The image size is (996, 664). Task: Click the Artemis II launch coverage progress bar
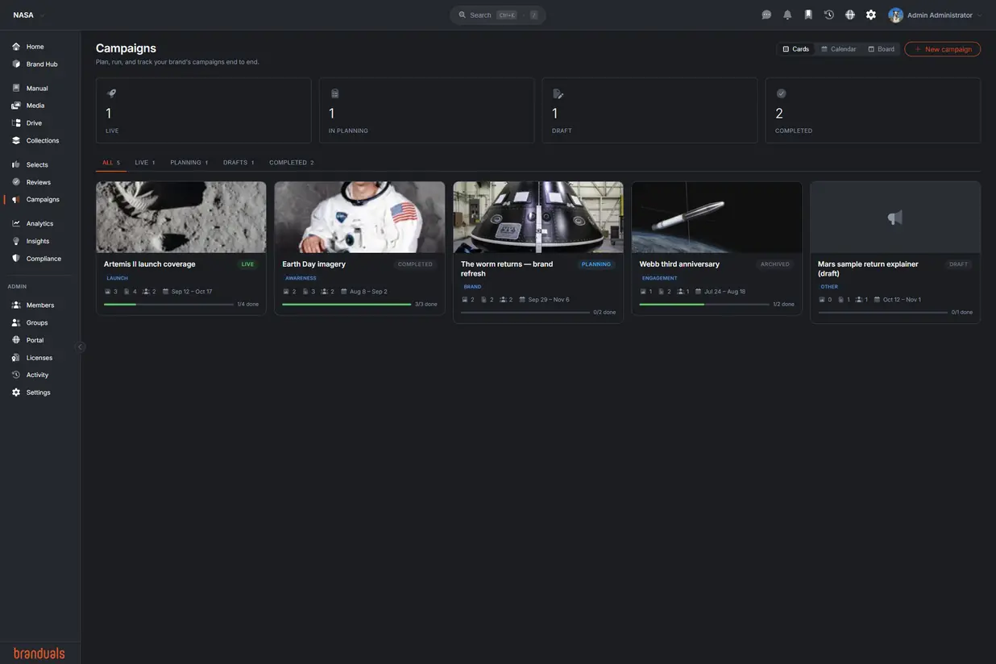tap(168, 304)
